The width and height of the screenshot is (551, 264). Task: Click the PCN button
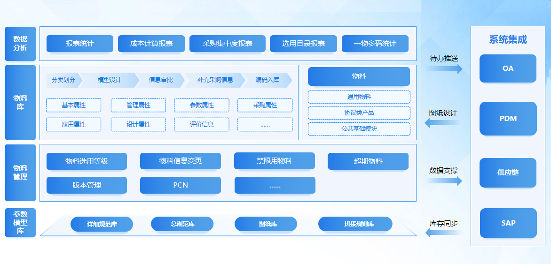tap(180, 185)
